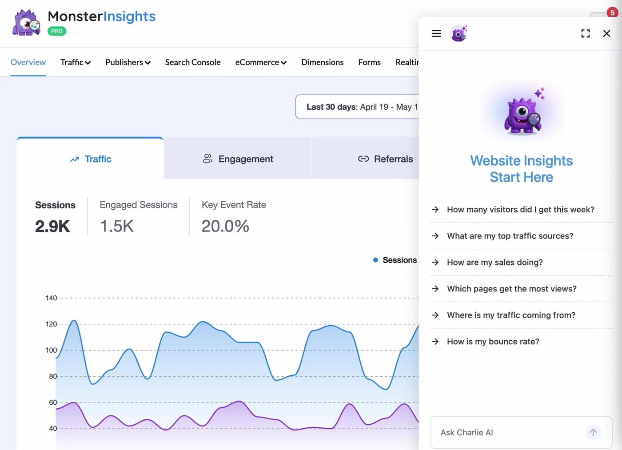Open the Last 30 days date range picker
622x450 pixels.
pyautogui.click(x=357, y=107)
